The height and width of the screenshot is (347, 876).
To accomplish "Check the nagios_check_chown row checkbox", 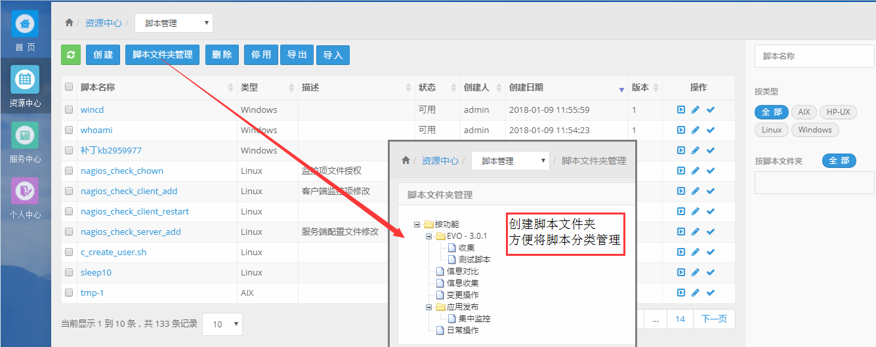I will [x=69, y=171].
